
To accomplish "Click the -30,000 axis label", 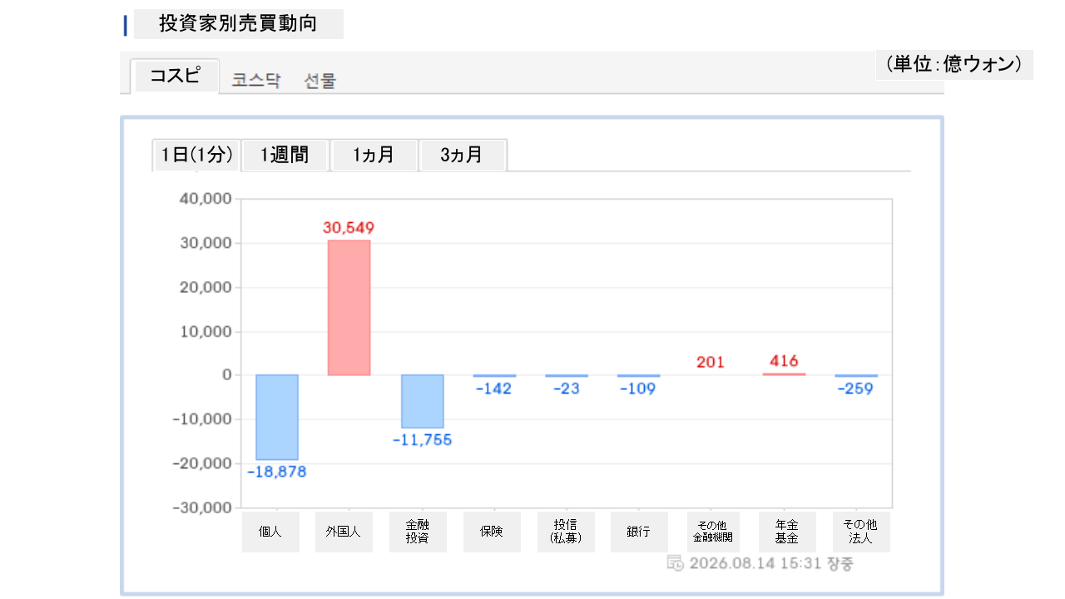I will point(201,507).
